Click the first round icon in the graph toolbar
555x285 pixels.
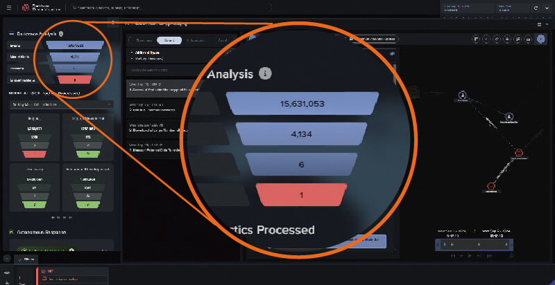(477, 39)
